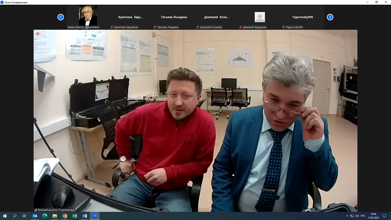This screenshot has height=220, width=391.
Task: Select the Татьяна Лындина participant tile
Action: click(x=174, y=17)
